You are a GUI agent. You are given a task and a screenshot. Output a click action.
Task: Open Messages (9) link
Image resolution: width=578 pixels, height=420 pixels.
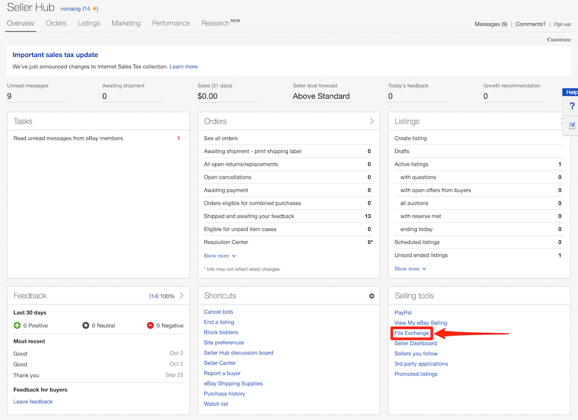pos(491,24)
